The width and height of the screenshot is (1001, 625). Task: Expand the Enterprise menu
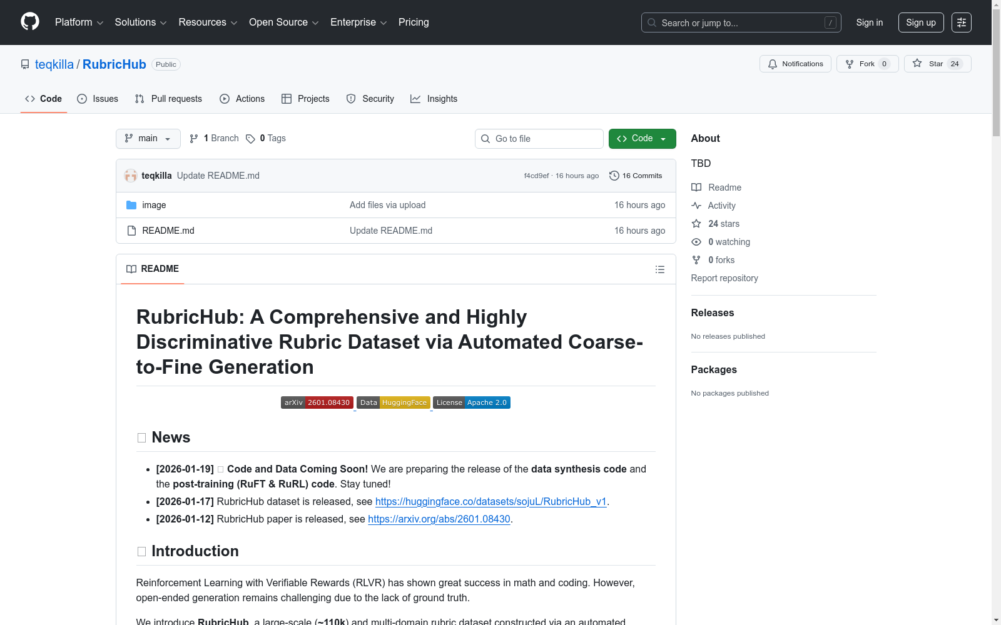click(x=358, y=22)
